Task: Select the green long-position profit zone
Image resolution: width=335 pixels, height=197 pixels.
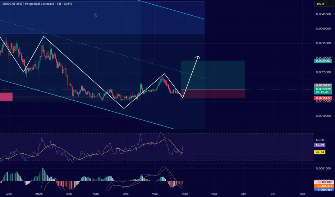Action: [x=213, y=75]
